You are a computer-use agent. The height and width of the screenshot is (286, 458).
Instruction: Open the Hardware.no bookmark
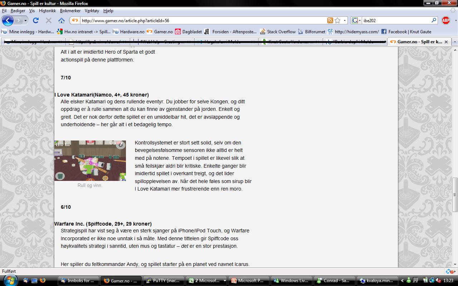point(128,31)
